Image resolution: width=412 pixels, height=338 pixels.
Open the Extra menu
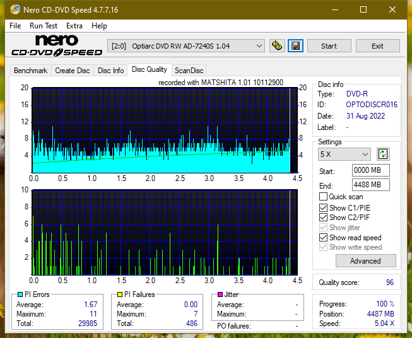click(74, 26)
